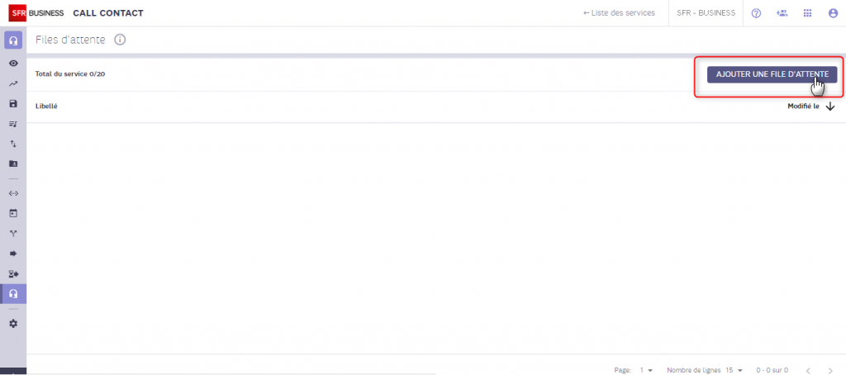The height and width of the screenshot is (375, 846).
Task: Open the trend chart statistics icon
Action: pyautogui.click(x=13, y=83)
